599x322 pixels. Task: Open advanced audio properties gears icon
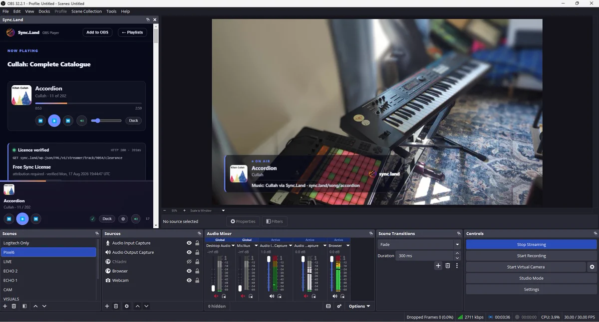pos(339,306)
